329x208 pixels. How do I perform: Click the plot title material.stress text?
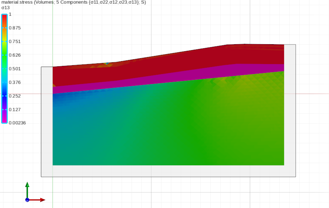coord(74,2)
